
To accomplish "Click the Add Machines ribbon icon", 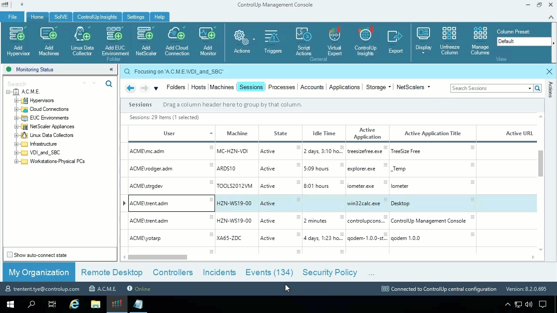I will point(49,41).
